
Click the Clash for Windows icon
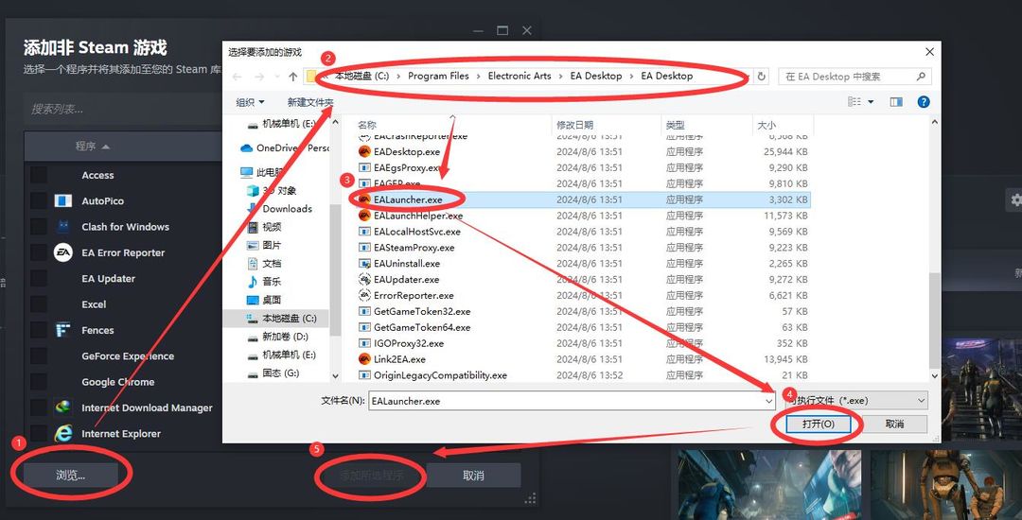tap(63, 227)
